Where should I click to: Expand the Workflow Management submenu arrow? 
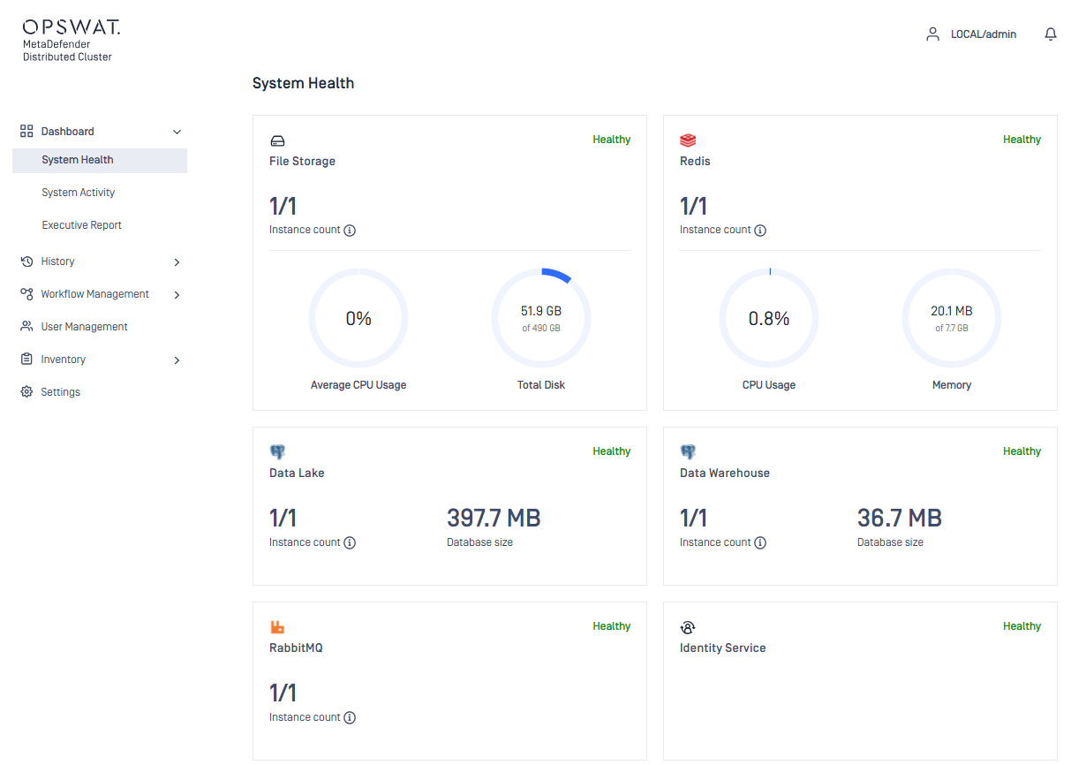[x=177, y=295]
